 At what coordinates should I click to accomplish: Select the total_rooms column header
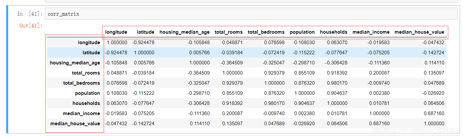pos(229,32)
